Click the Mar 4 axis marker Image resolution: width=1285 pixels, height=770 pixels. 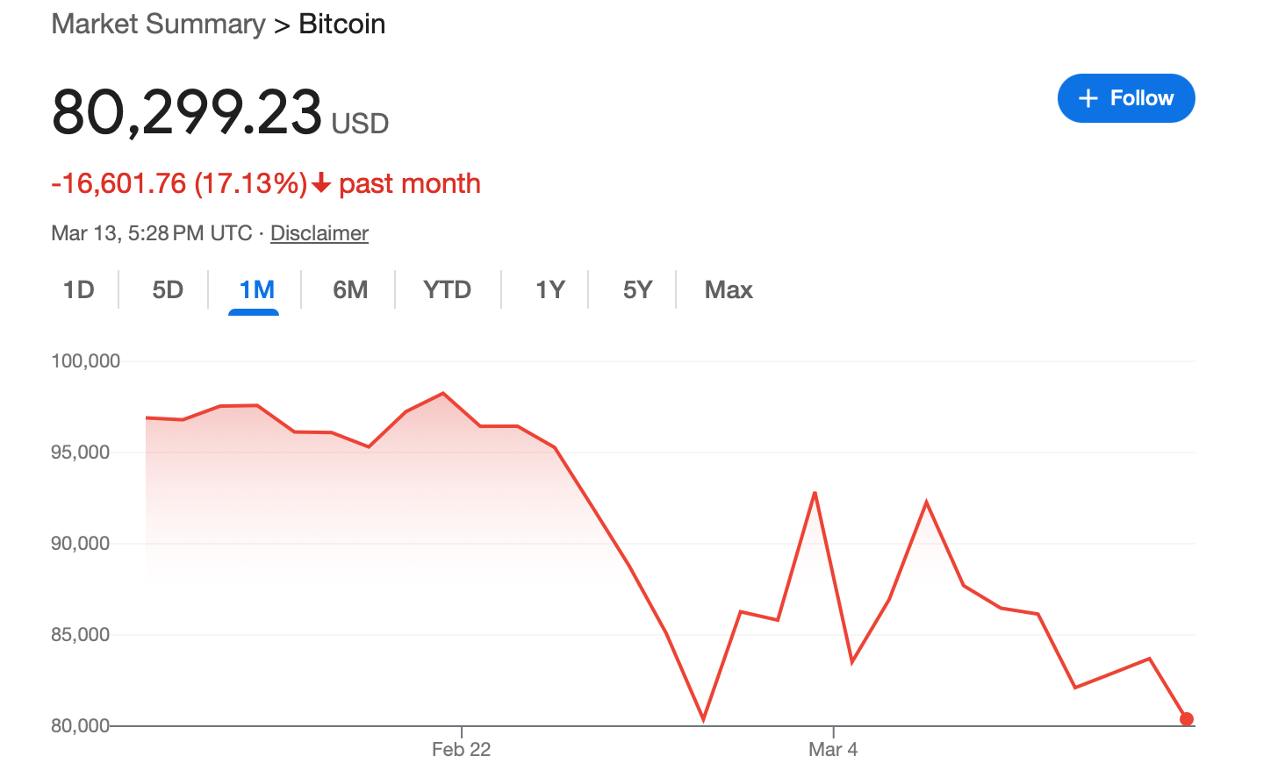(833, 749)
